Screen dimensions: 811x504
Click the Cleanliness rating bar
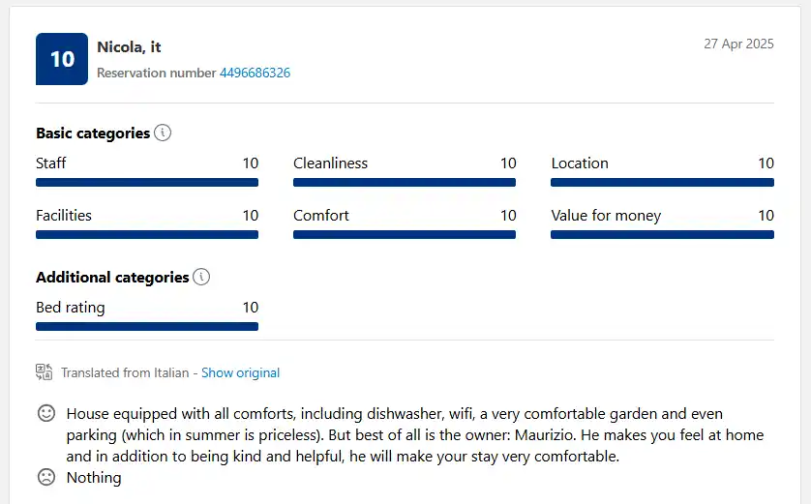(405, 183)
